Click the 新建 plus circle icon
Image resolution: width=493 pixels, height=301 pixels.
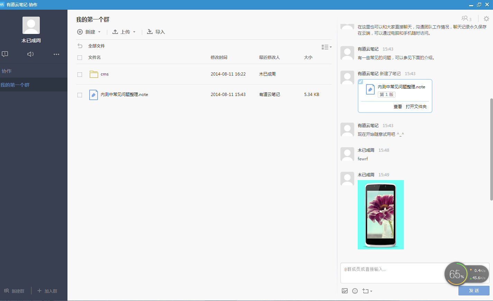[80, 32]
